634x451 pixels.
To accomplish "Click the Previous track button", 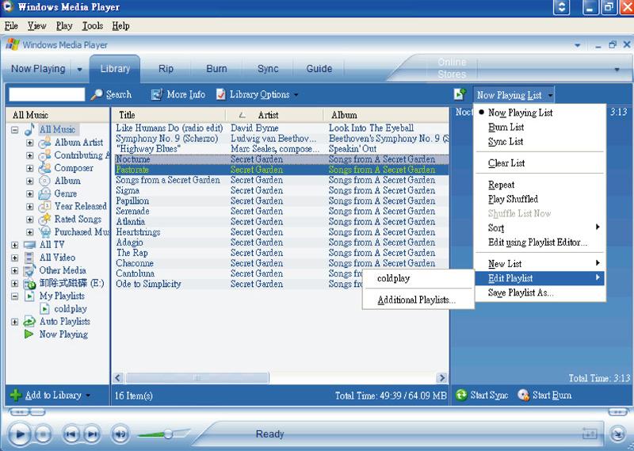I will (x=71, y=435).
